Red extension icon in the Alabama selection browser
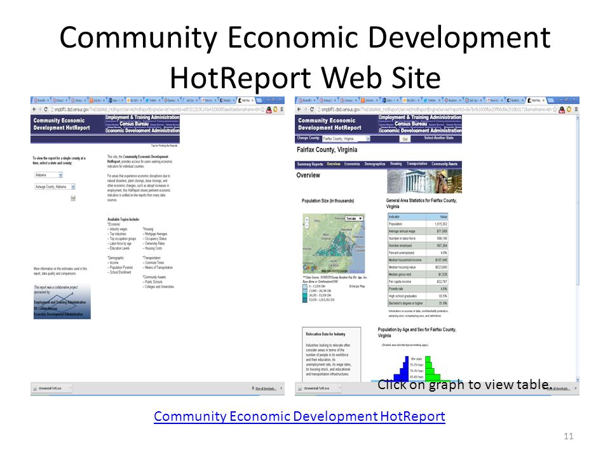The image size is (610, 457). coord(269,110)
